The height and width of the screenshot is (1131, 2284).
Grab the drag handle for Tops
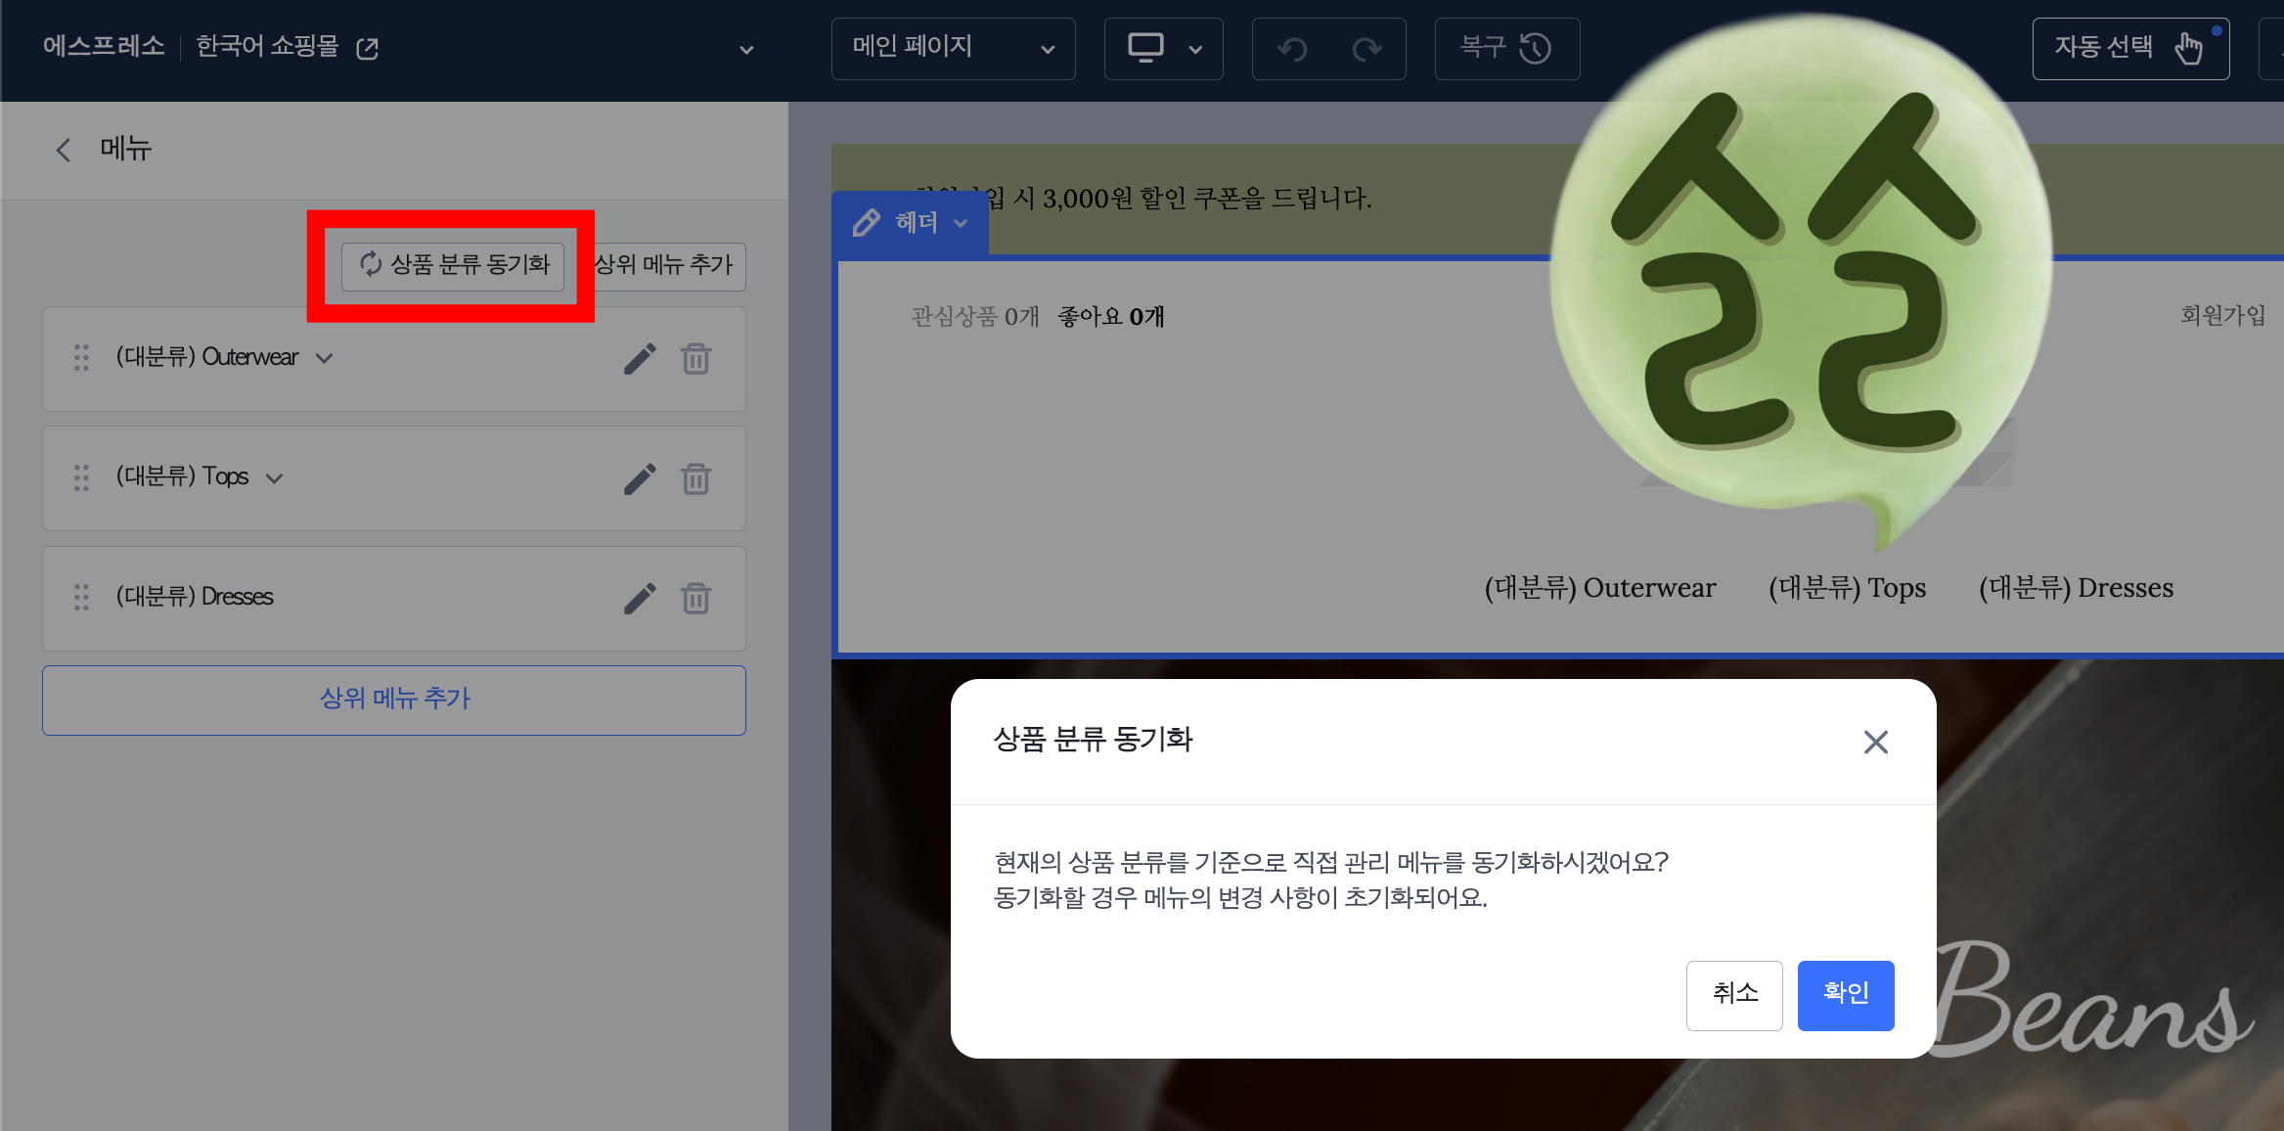pos(81,477)
